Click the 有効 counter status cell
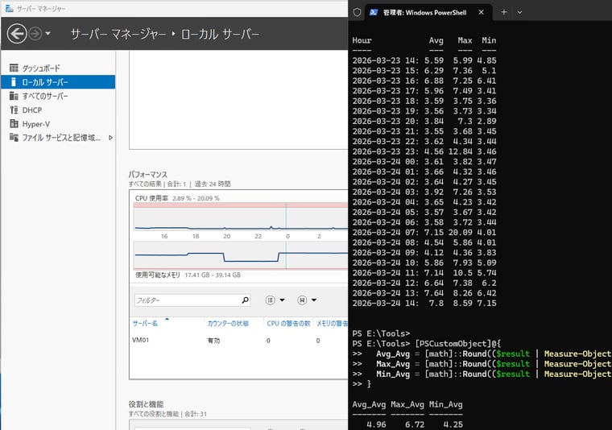This screenshot has width=612, height=430. coord(213,341)
